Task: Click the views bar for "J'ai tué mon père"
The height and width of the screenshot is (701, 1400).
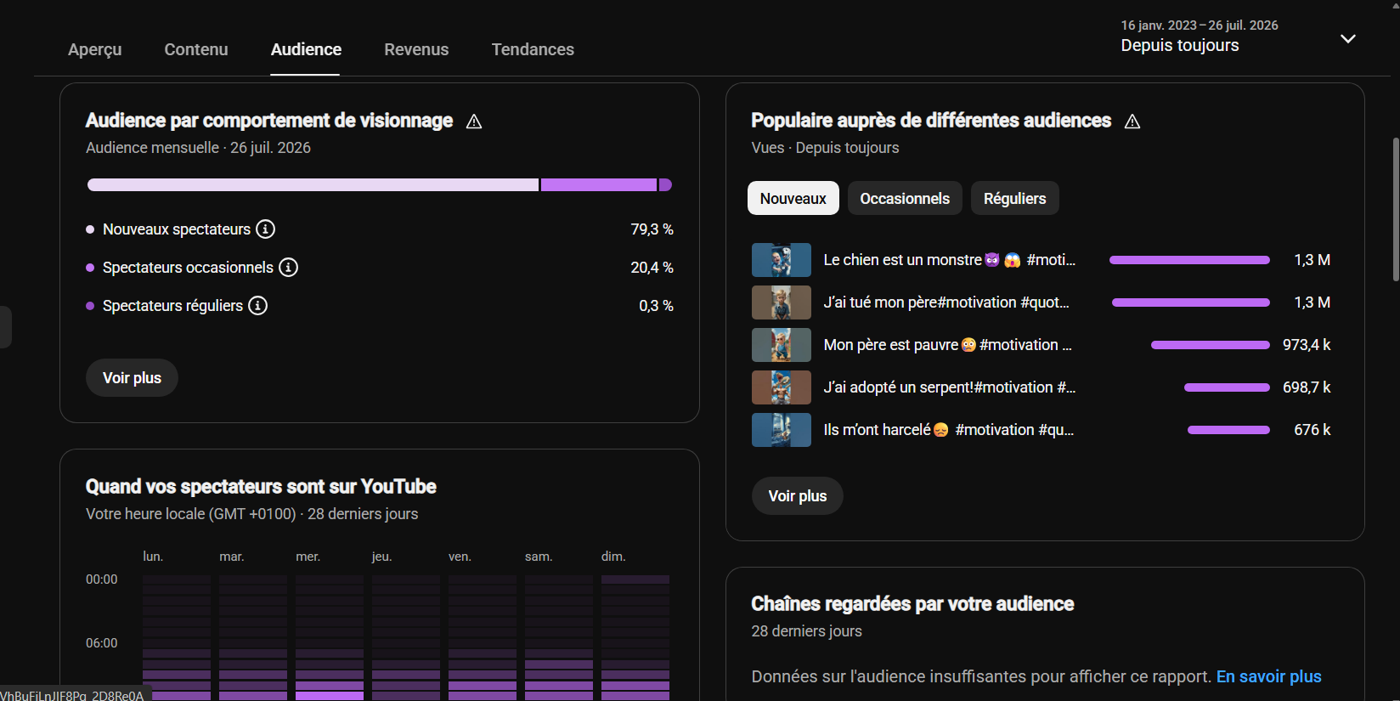Action: [x=1191, y=302]
